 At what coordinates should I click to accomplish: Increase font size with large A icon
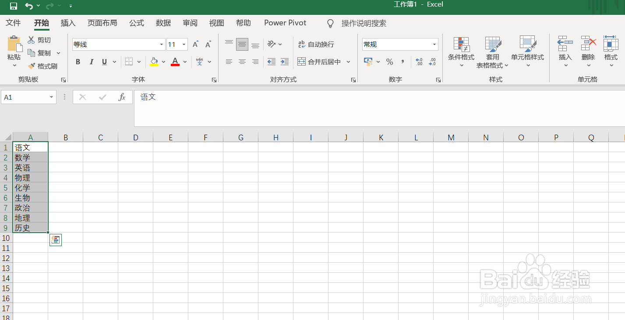195,44
